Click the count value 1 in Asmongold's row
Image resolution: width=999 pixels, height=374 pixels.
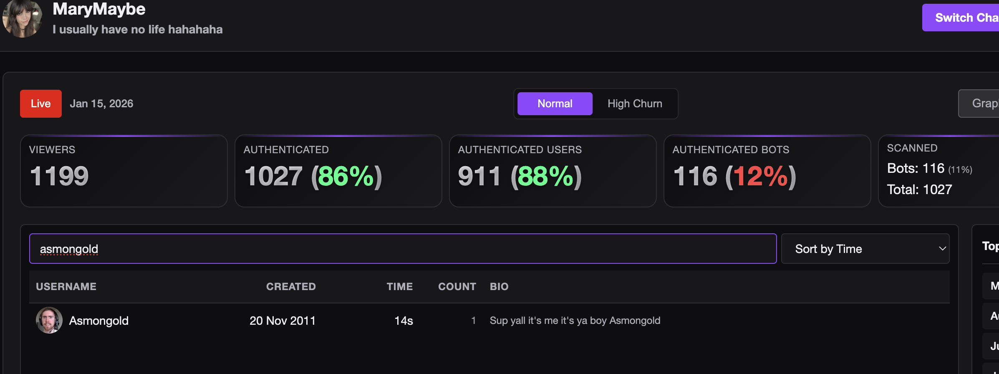point(473,321)
